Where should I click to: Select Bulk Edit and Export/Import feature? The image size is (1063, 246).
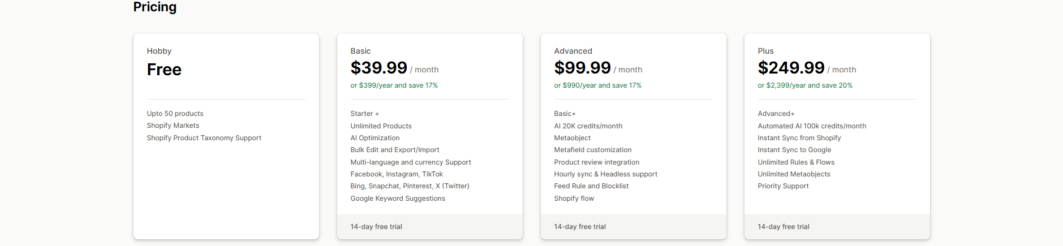coord(395,150)
